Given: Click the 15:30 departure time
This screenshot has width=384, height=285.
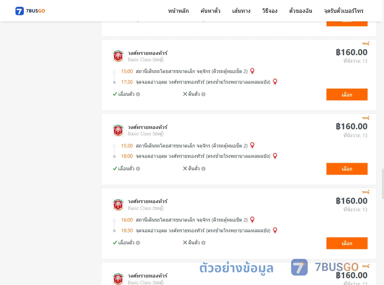Looking at the screenshot, I should [x=127, y=146].
